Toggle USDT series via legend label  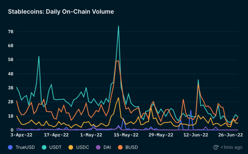point(55,148)
